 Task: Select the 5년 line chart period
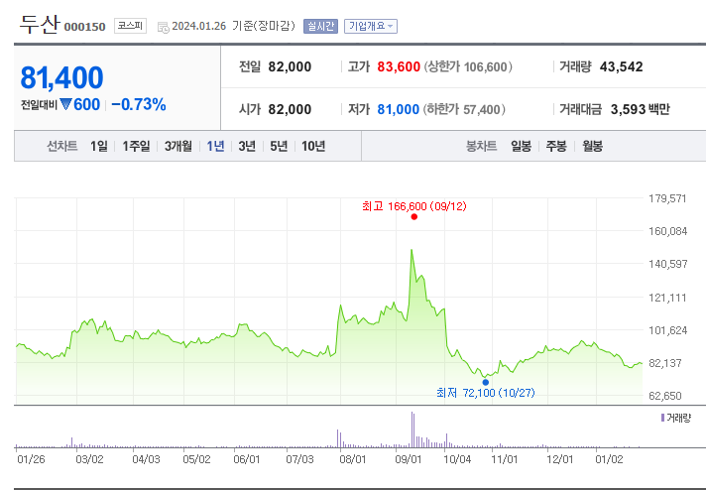pos(279,146)
